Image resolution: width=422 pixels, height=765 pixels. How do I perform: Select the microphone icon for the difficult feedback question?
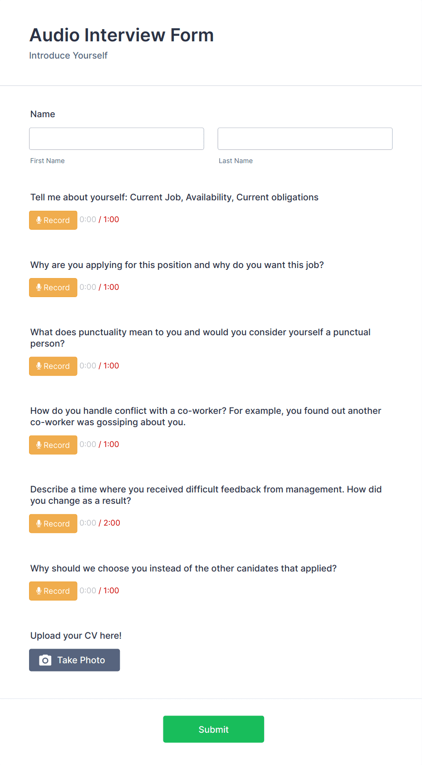click(39, 523)
